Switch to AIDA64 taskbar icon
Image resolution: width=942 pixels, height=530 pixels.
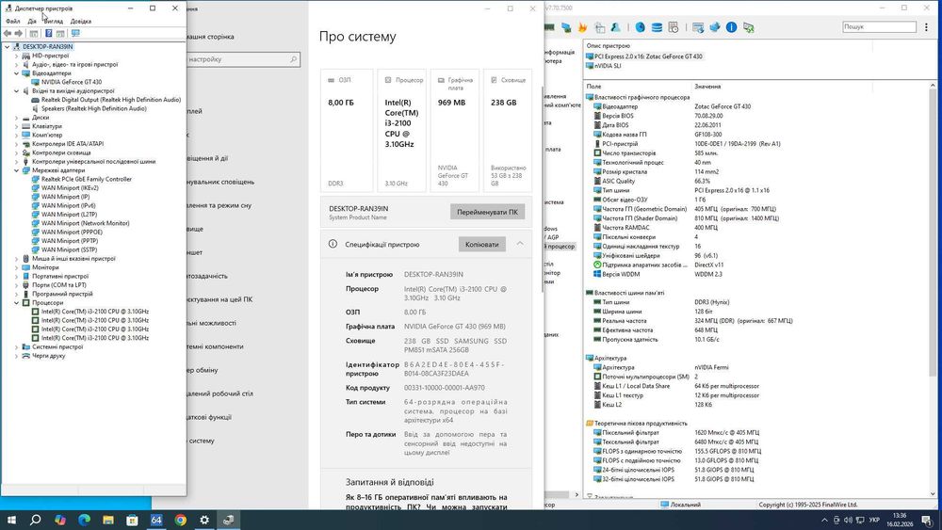pos(156,520)
